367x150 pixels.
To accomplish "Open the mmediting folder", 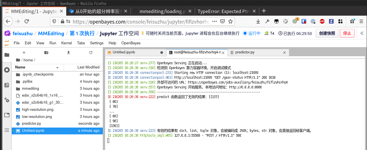I will coord(30,88).
